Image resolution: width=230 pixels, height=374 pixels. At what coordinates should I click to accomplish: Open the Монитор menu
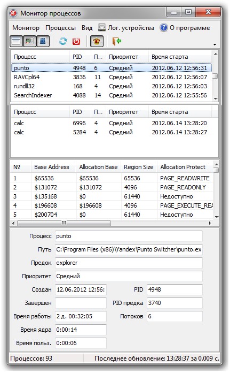pos(26,28)
